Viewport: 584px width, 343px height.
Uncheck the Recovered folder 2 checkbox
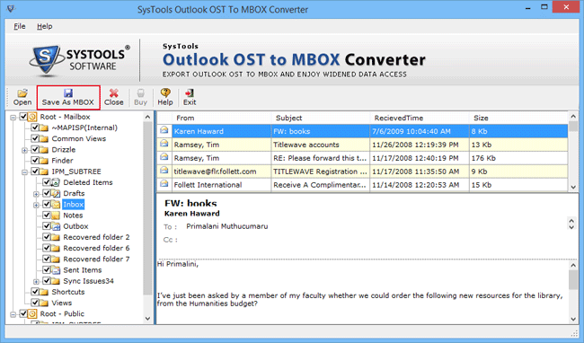pyautogui.click(x=47, y=237)
